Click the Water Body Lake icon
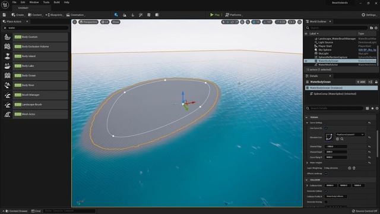Screen dimensions: 380x214 [7, 66]
